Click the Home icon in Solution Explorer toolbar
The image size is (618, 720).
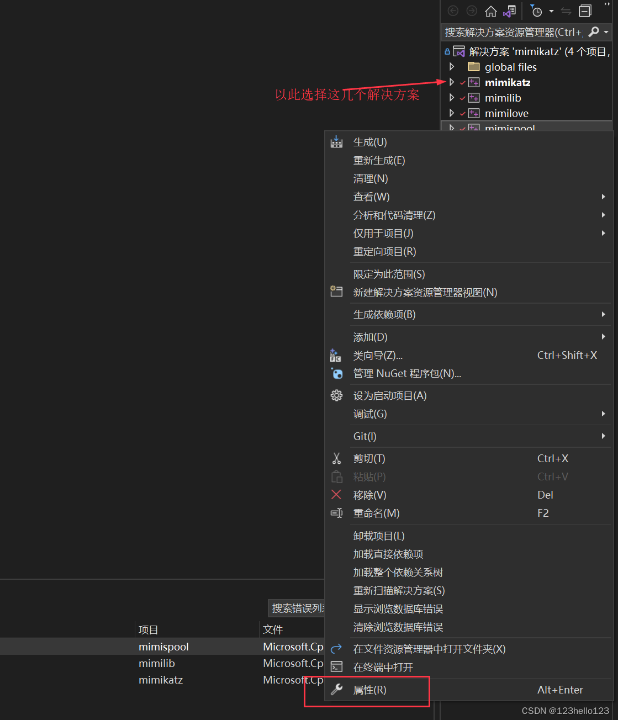point(491,11)
